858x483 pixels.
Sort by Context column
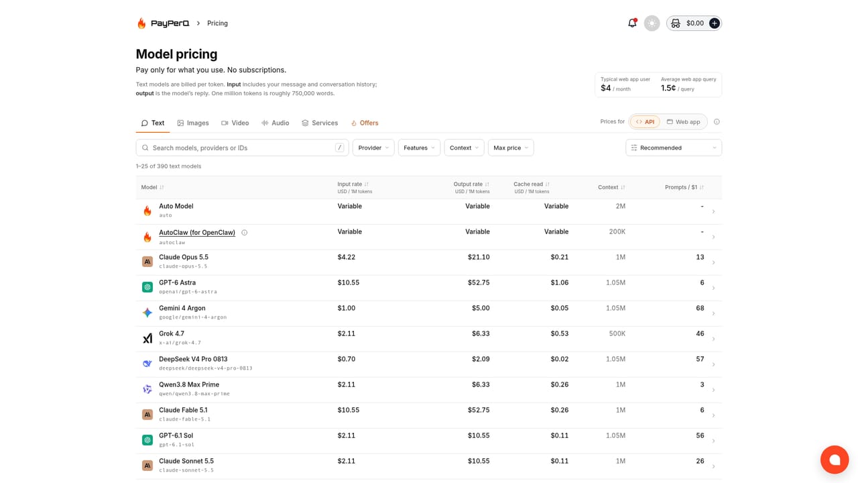(611, 187)
